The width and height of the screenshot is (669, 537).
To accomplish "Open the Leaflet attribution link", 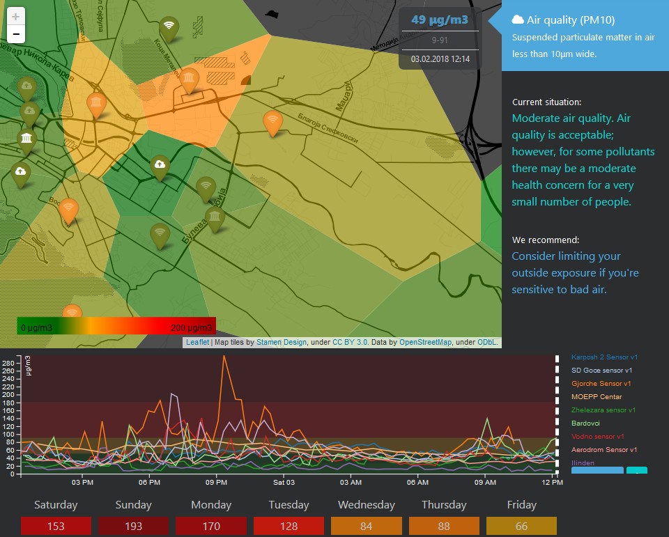I will [198, 343].
